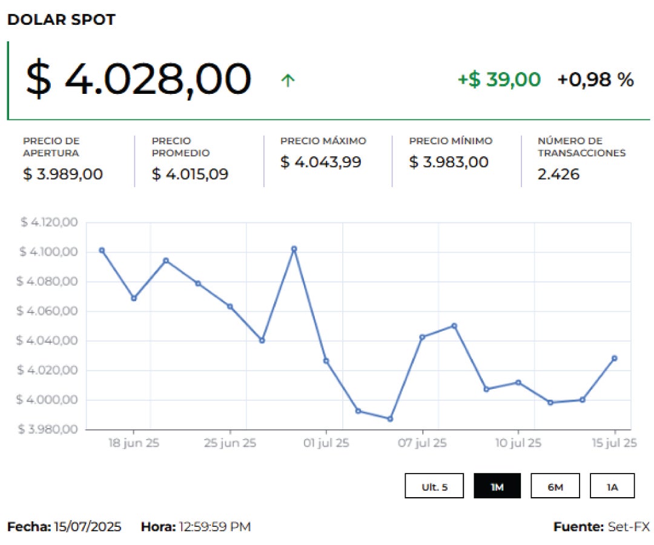The image size is (654, 545).
Task: Show the 1A yearly range
Action: (612, 486)
